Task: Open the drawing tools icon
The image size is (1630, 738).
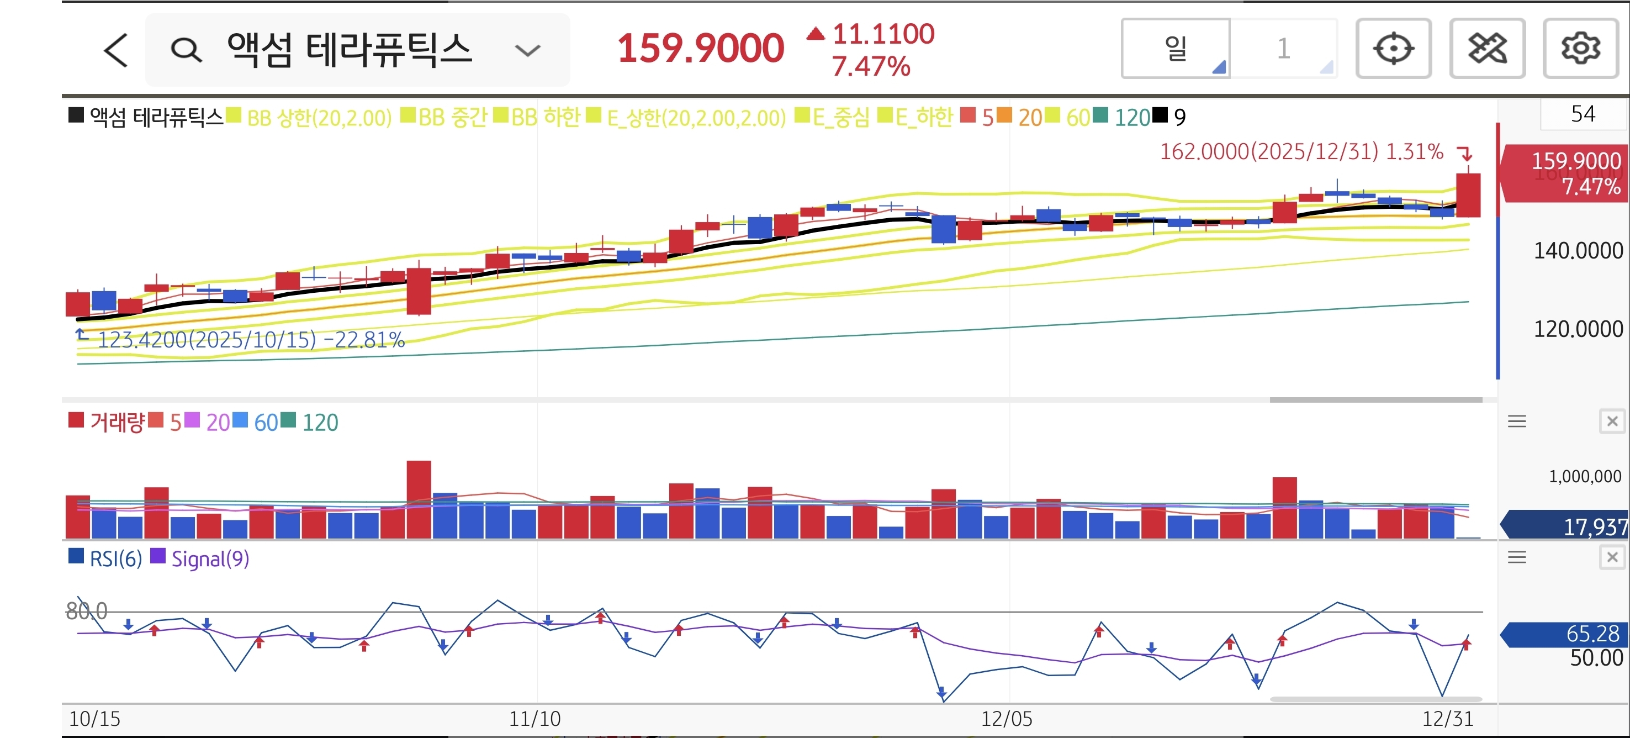Action: (x=1486, y=49)
